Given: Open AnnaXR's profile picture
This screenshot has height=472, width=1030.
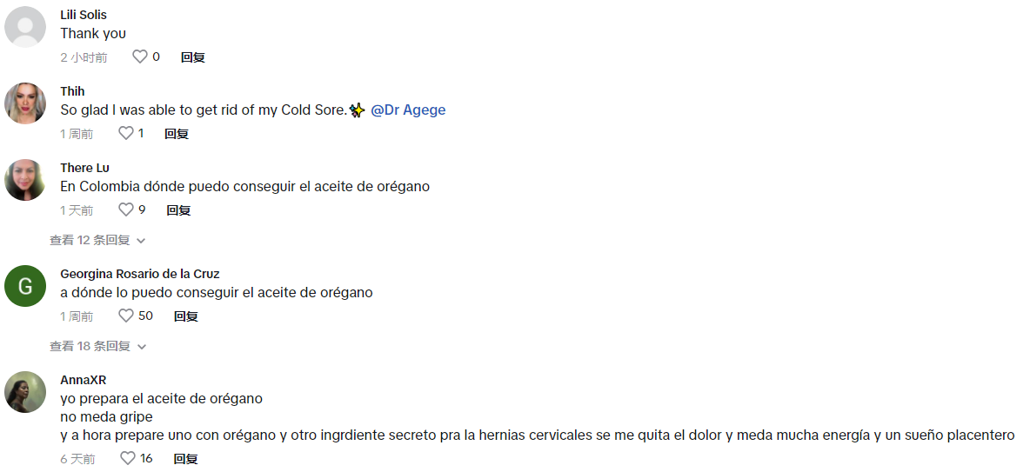Looking at the screenshot, I should (25, 392).
